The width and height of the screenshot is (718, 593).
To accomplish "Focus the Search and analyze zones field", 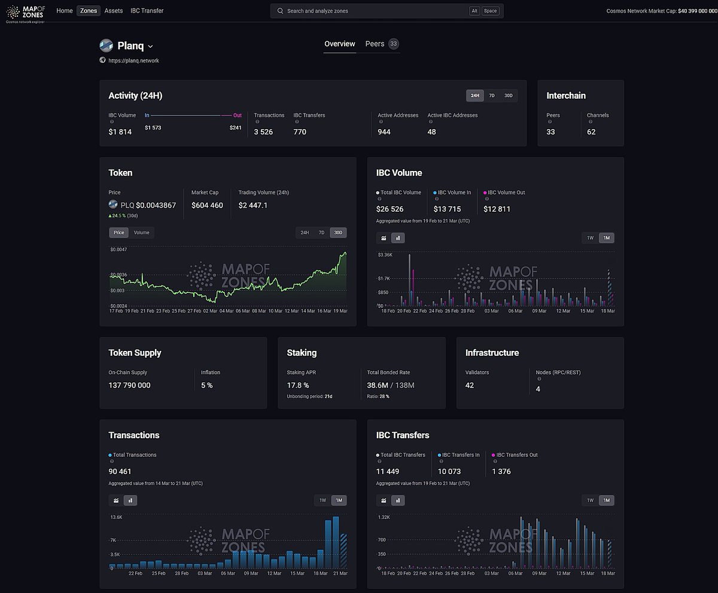I will click(x=387, y=11).
